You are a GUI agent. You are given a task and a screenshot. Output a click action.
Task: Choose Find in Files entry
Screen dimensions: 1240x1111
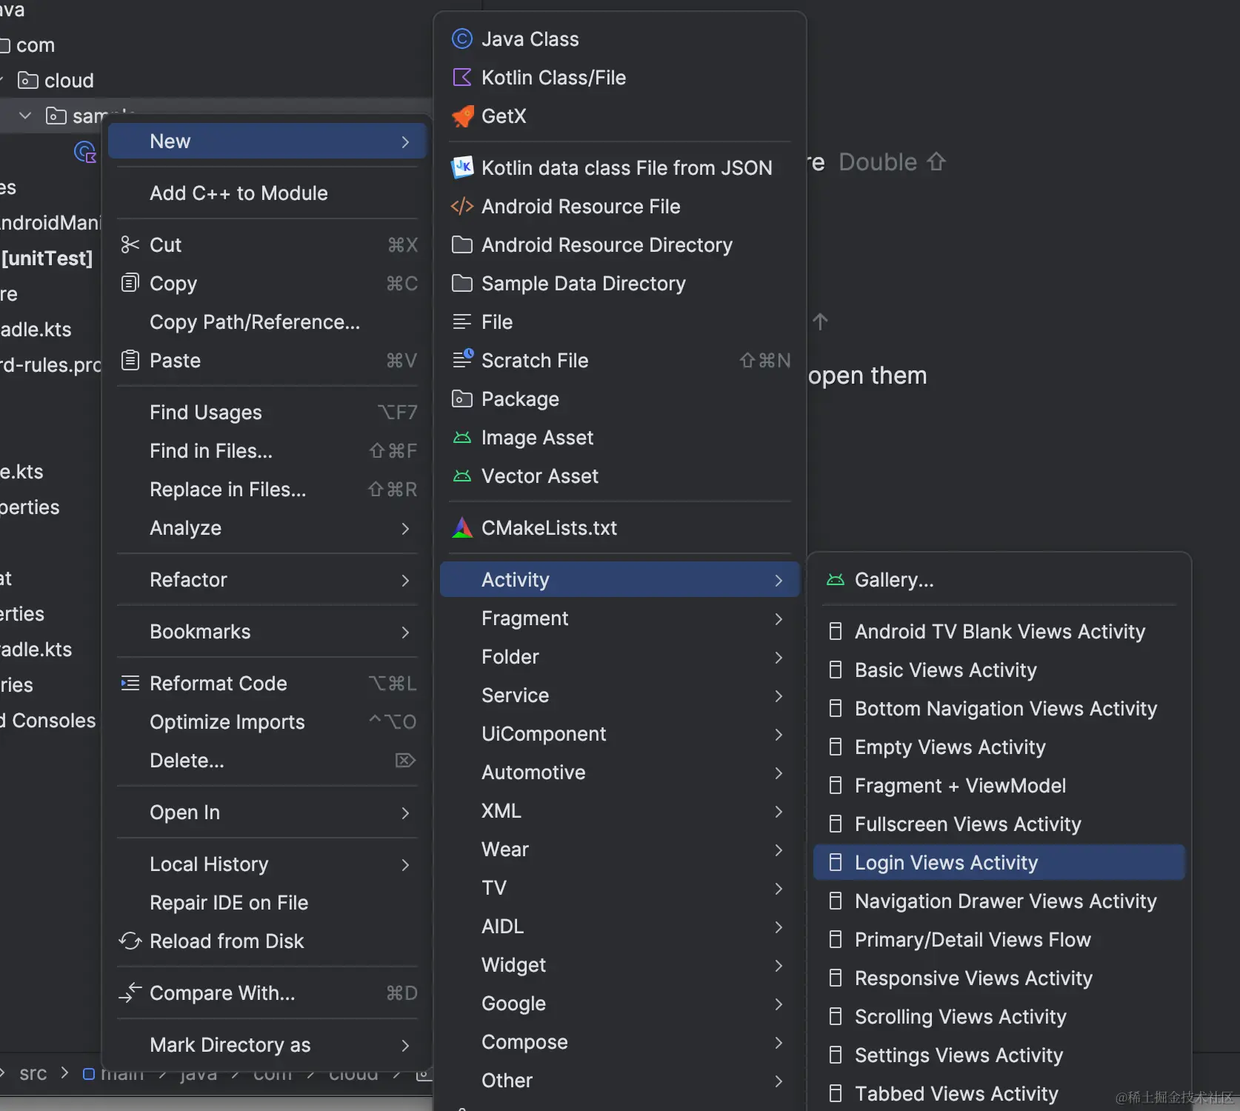pyautogui.click(x=267, y=450)
